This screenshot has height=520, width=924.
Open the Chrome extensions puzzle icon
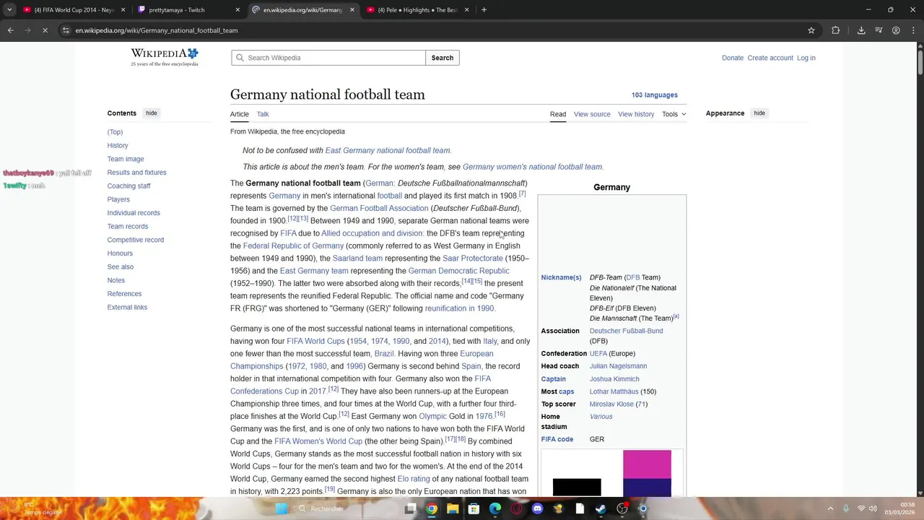coord(836,30)
